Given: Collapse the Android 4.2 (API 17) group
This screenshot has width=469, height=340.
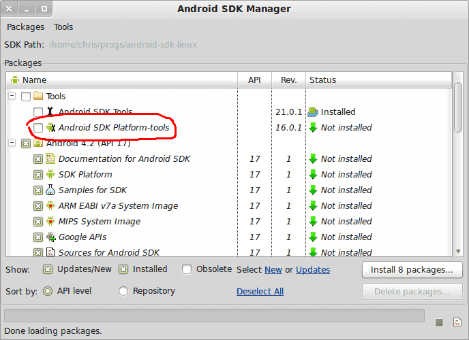Looking at the screenshot, I should pos(12,143).
